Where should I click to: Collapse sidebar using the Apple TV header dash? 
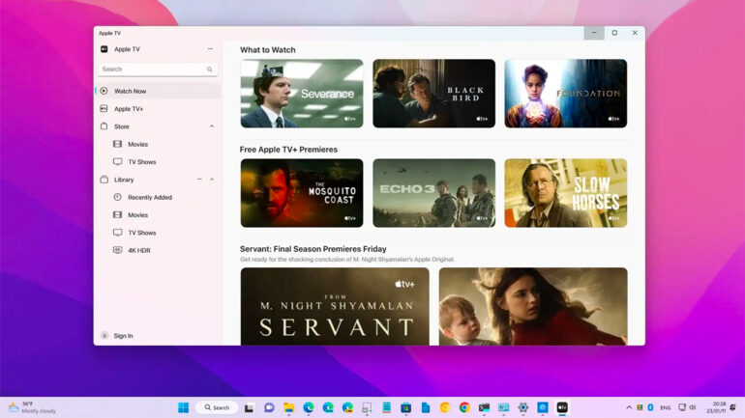(210, 49)
